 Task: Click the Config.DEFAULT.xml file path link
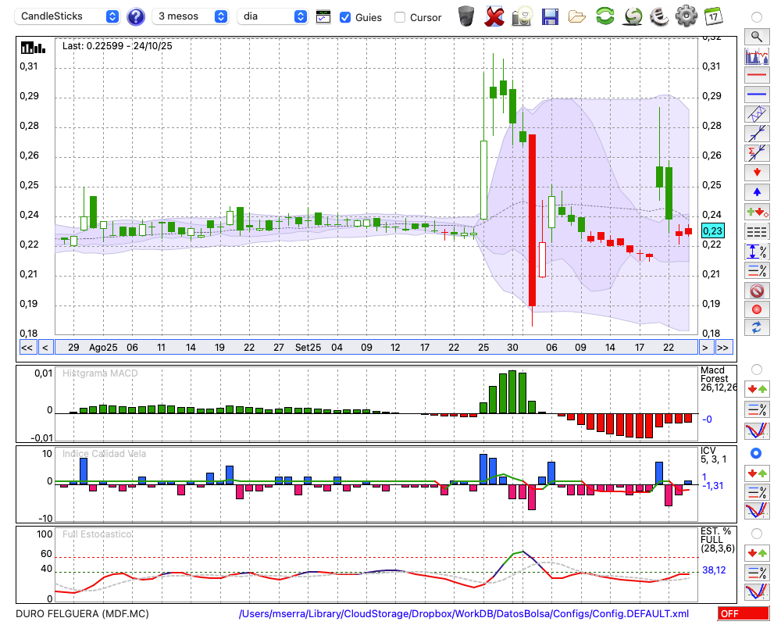tap(464, 614)
